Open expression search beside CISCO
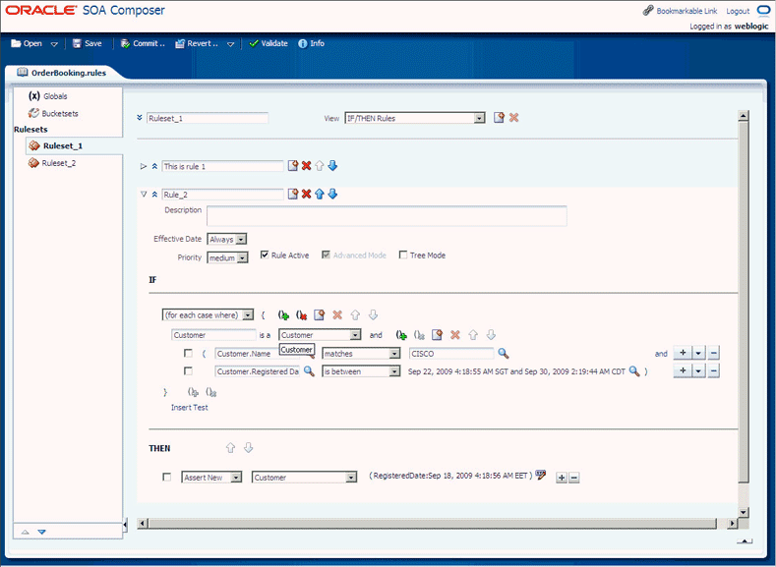776x567 pixels. coord(504,353)
